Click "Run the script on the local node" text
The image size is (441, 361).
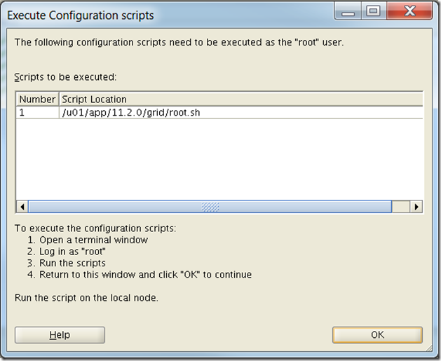pos(86,297)
